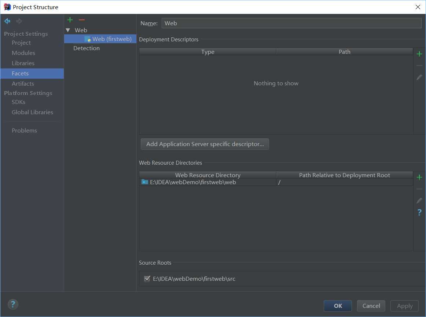Click the forward navigation arrow
Screen dimensions: 426x317
(19, 21)
